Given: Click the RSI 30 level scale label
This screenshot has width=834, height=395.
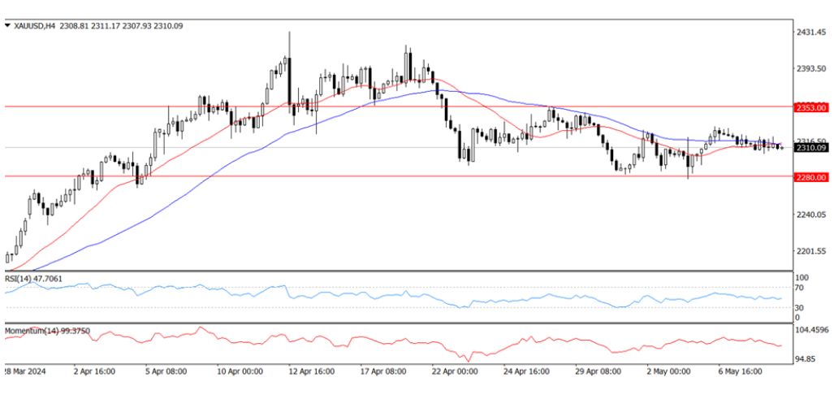Looking at the screenshot, I should coord(801,307).
